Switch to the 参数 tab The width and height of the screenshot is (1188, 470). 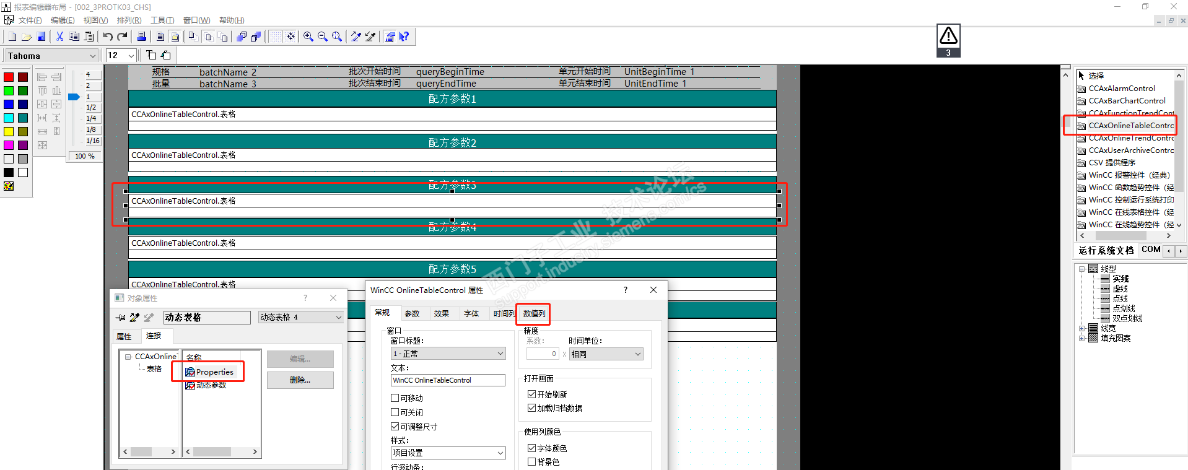tap(412, 314)
